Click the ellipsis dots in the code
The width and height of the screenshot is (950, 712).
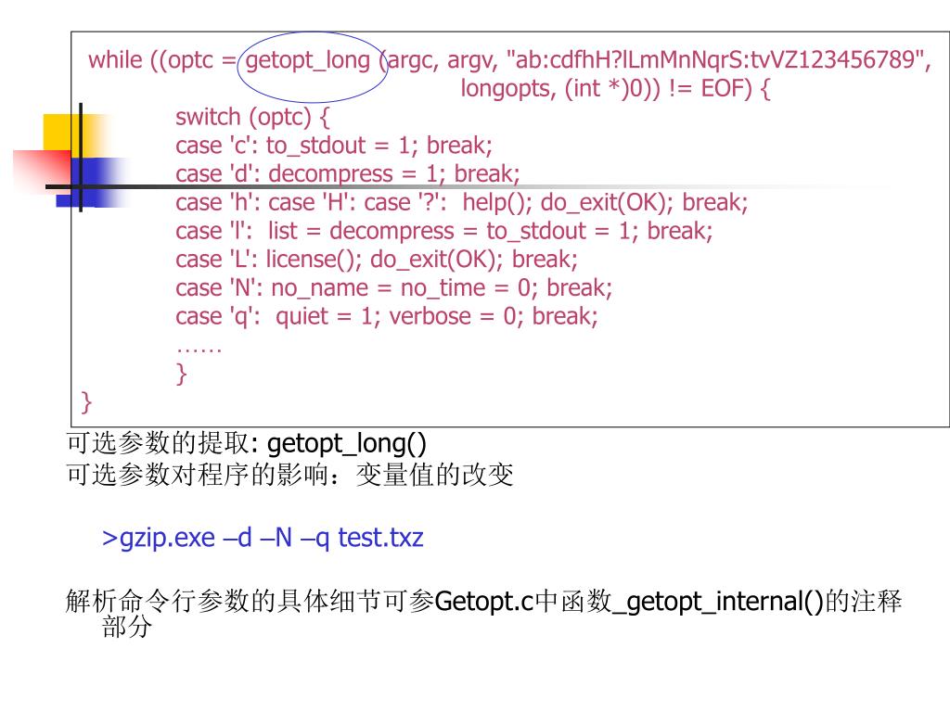199,350
